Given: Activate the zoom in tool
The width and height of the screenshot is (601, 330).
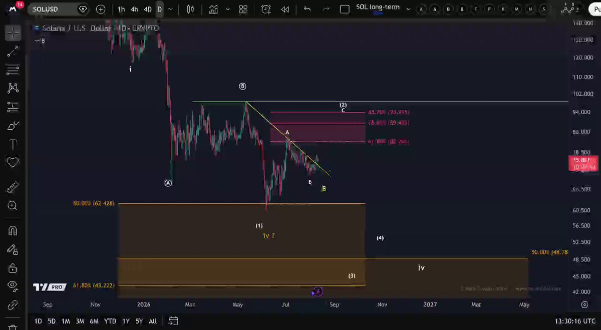Looking at the screenshot, I should click(x=13, y=205).
